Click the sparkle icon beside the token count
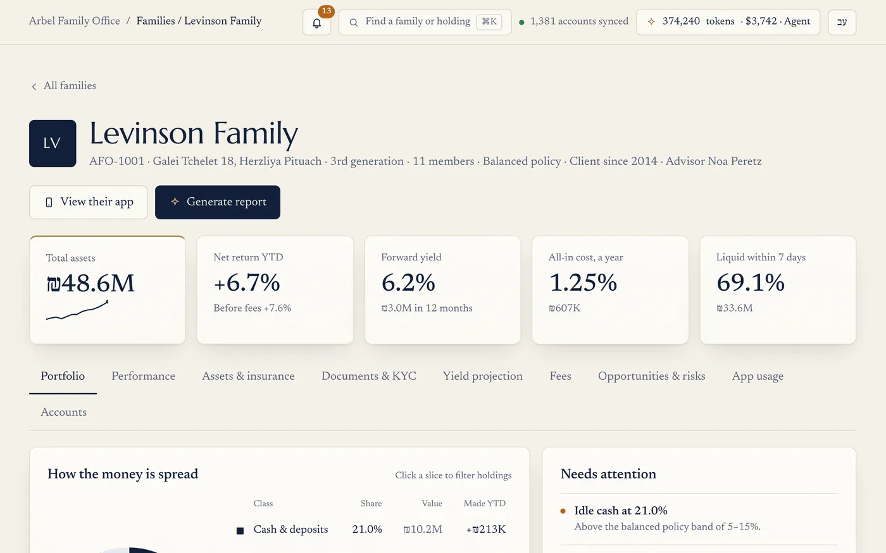 click(651, 21)
